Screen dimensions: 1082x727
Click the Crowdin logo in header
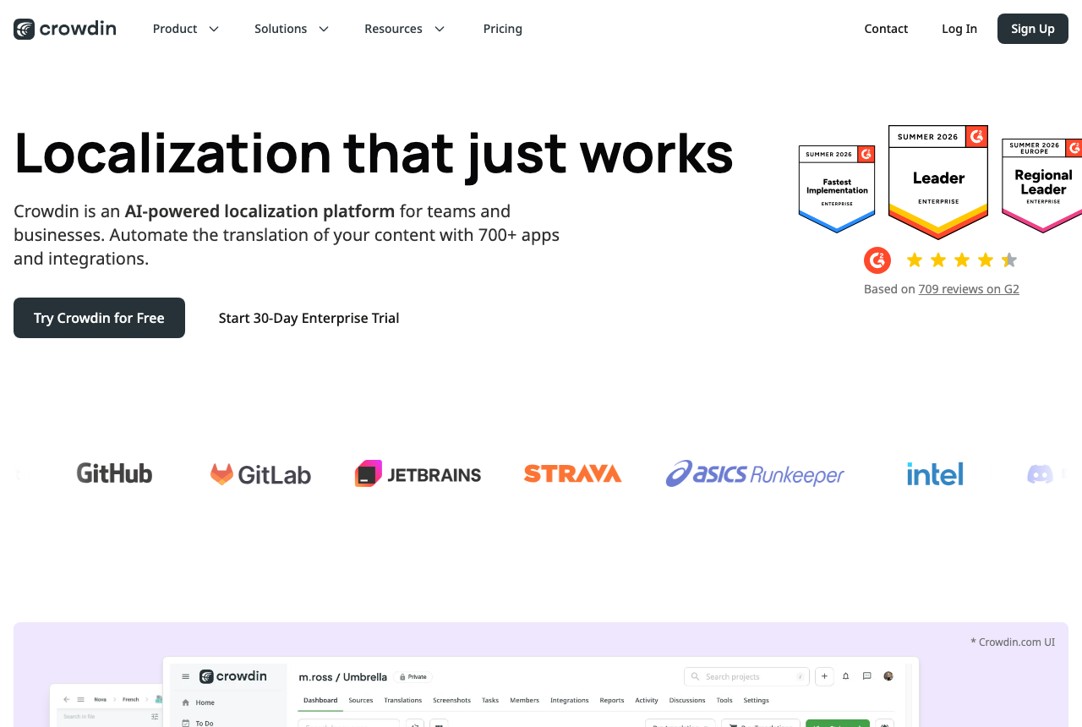point(65,29)
